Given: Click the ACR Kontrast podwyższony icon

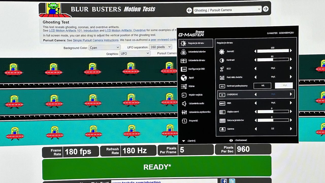Looking at the screenshot, I should (x=222, y=86).
